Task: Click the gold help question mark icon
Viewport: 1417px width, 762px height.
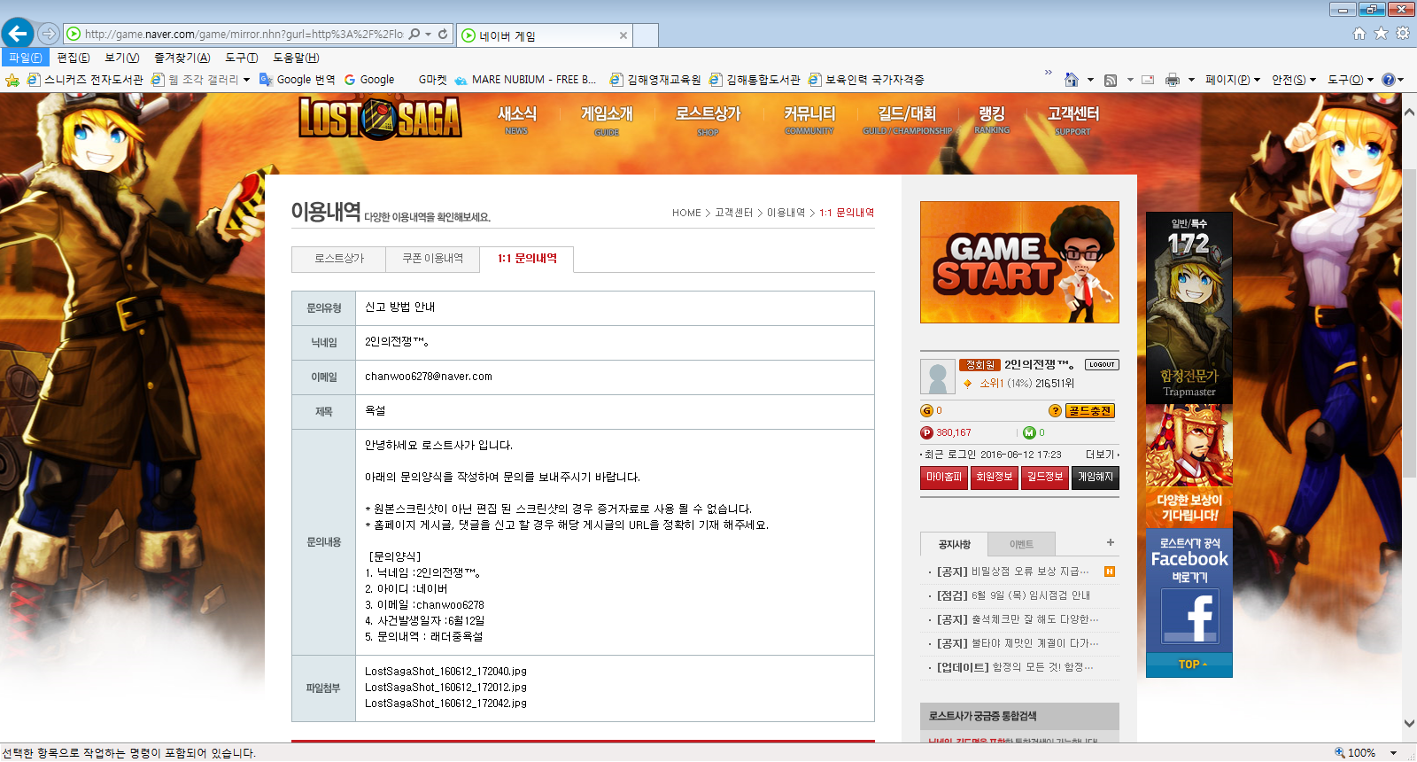Action: [1055, 410]
